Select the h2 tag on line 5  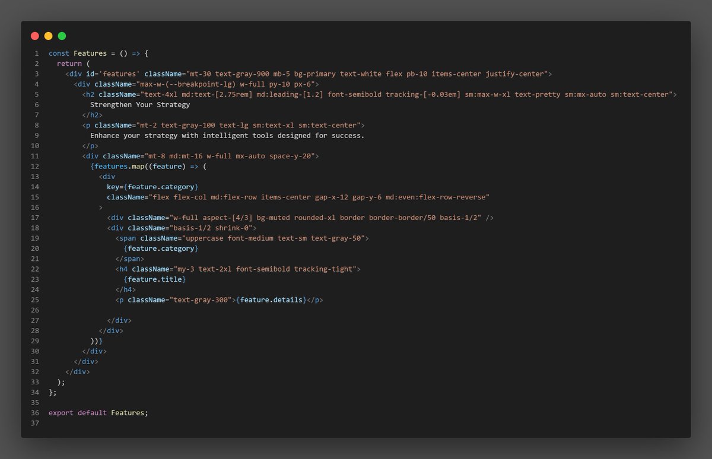coord(90,94)
